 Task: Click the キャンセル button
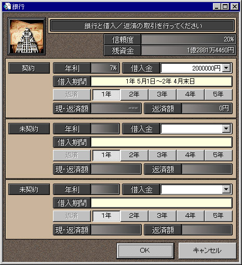207,250
